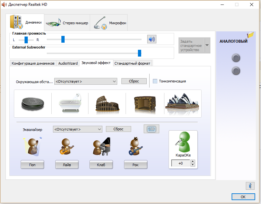Click the External Subwoofer slider handle
This screenshot has width=261, height=204.
coord(140,53)
